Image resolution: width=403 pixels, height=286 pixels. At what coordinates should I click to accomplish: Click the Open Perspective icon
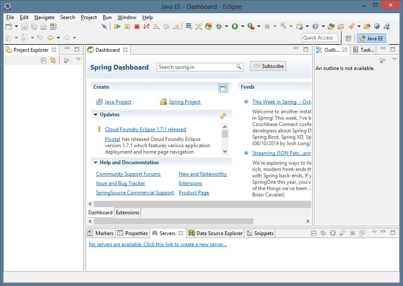[348, 38]
